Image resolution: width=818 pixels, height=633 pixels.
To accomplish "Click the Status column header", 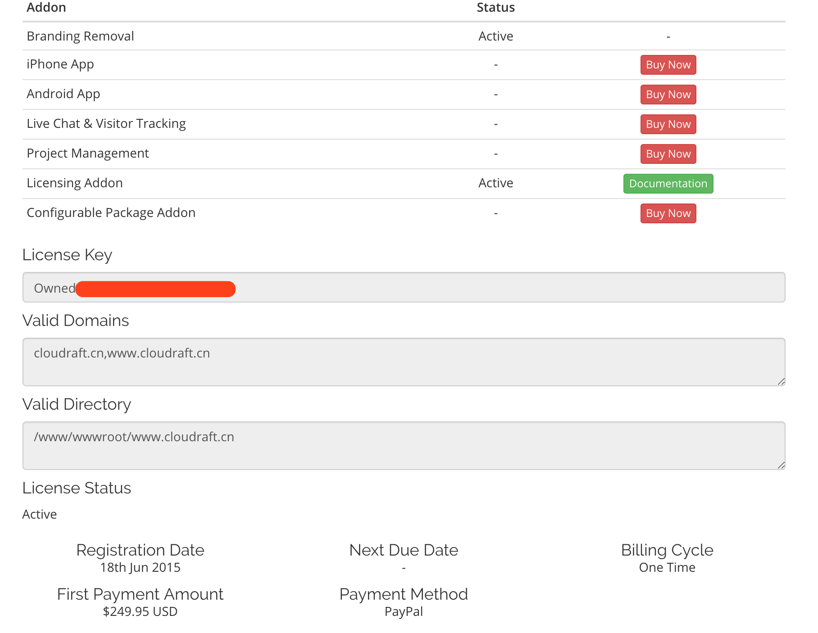I will click(495, 8).
